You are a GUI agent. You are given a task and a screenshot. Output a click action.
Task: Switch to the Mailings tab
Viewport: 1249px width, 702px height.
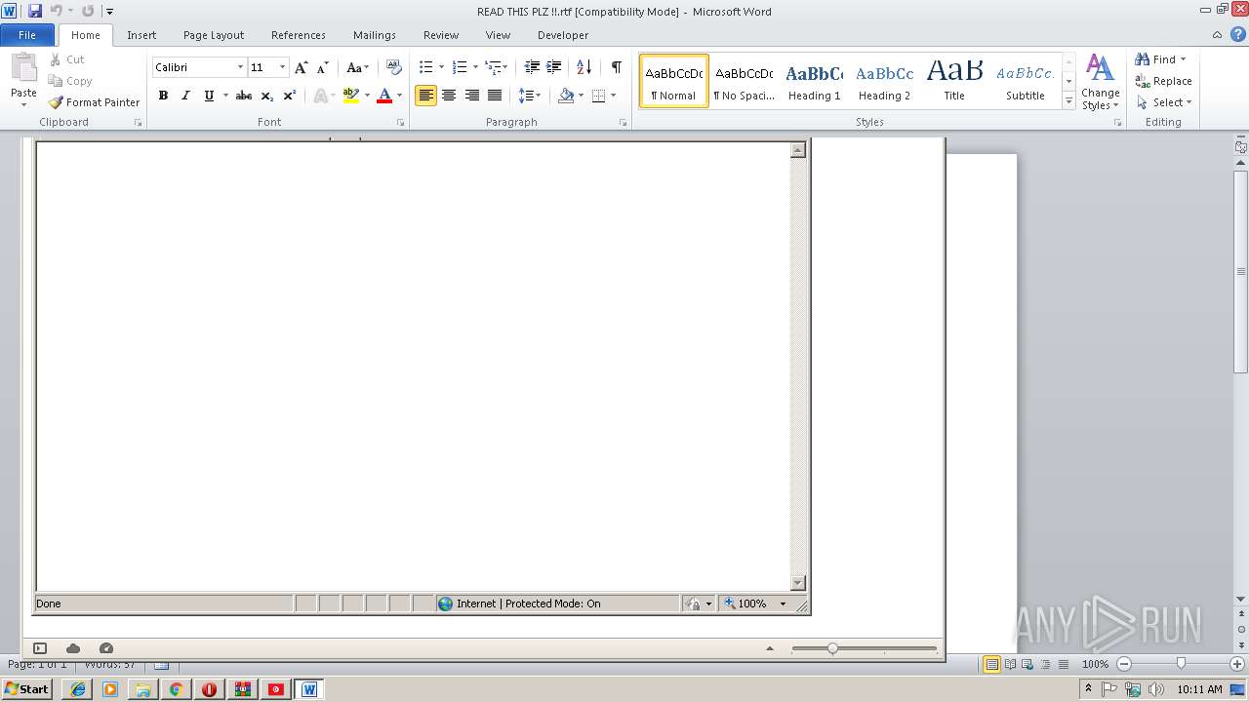(x=375, y=35)
